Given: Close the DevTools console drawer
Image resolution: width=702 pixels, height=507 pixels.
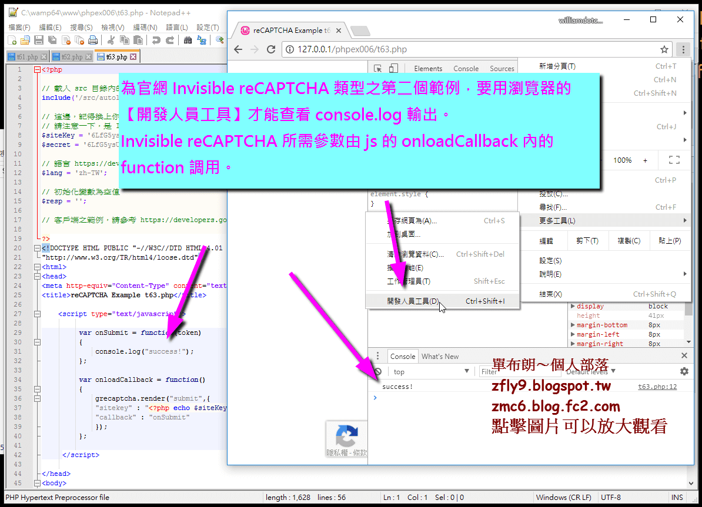Looking at the screenshot, I should pyautogui.click(x=684, y=356).
